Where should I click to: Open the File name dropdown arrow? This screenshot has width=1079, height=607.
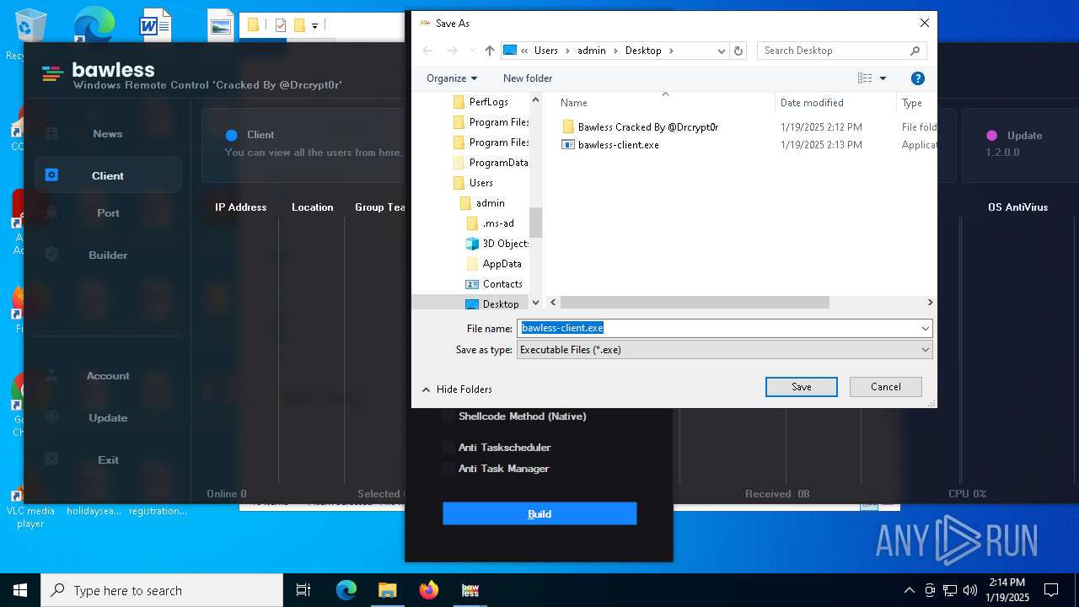pyautogui.click(x=925, y=328)
